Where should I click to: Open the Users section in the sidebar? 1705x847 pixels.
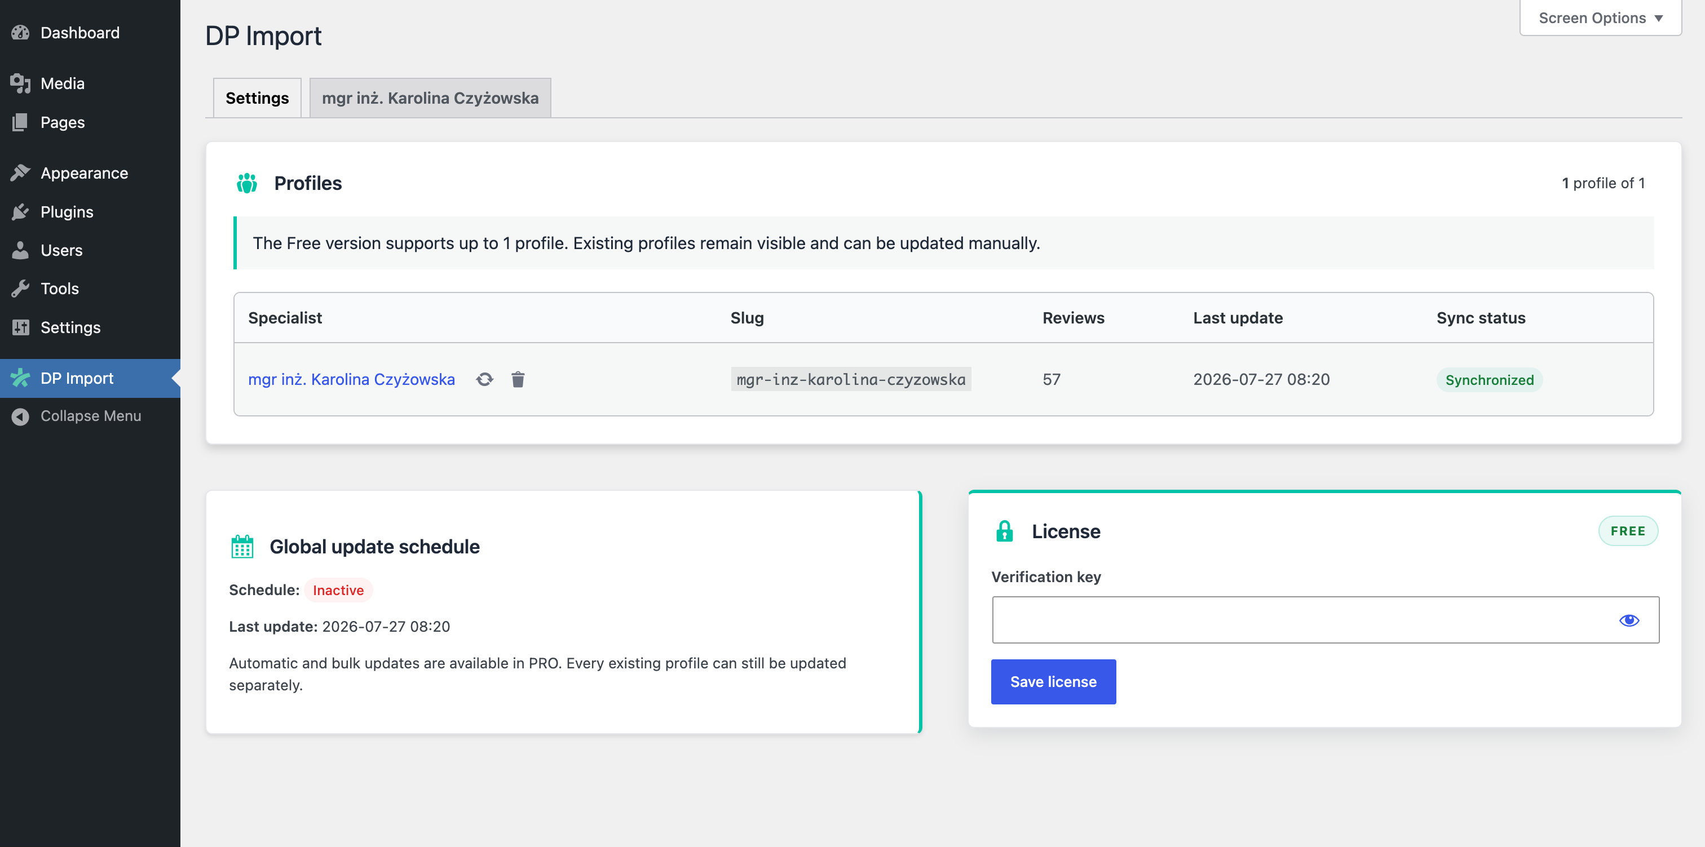[61, 250]
